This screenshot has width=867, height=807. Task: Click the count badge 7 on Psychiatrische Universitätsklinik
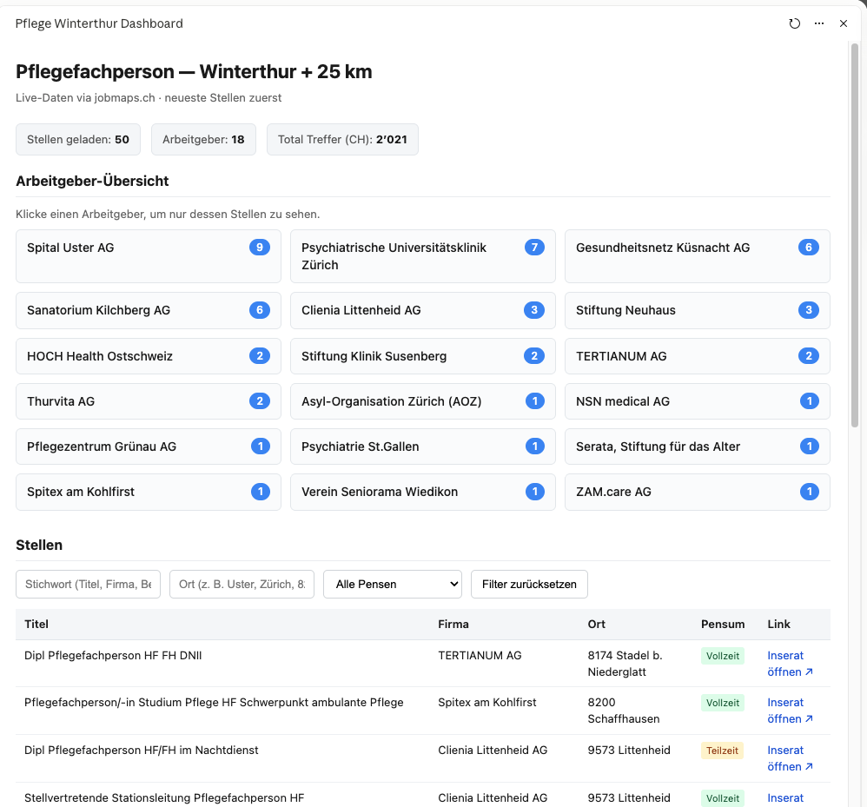click(x=534, y=247)
